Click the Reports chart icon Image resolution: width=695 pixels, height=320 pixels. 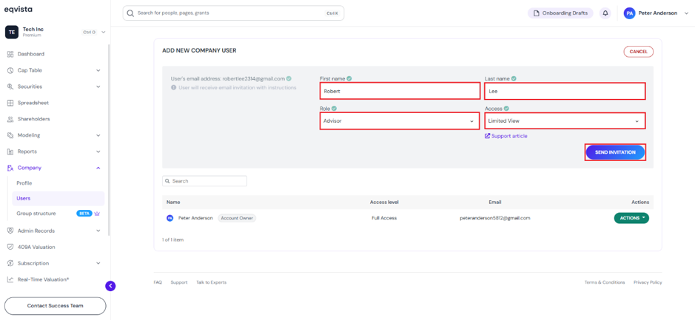coord(10,152)
